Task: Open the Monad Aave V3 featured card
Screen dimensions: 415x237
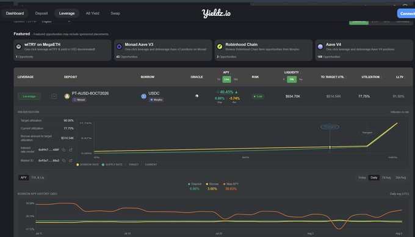Action: tap(163, 50)
